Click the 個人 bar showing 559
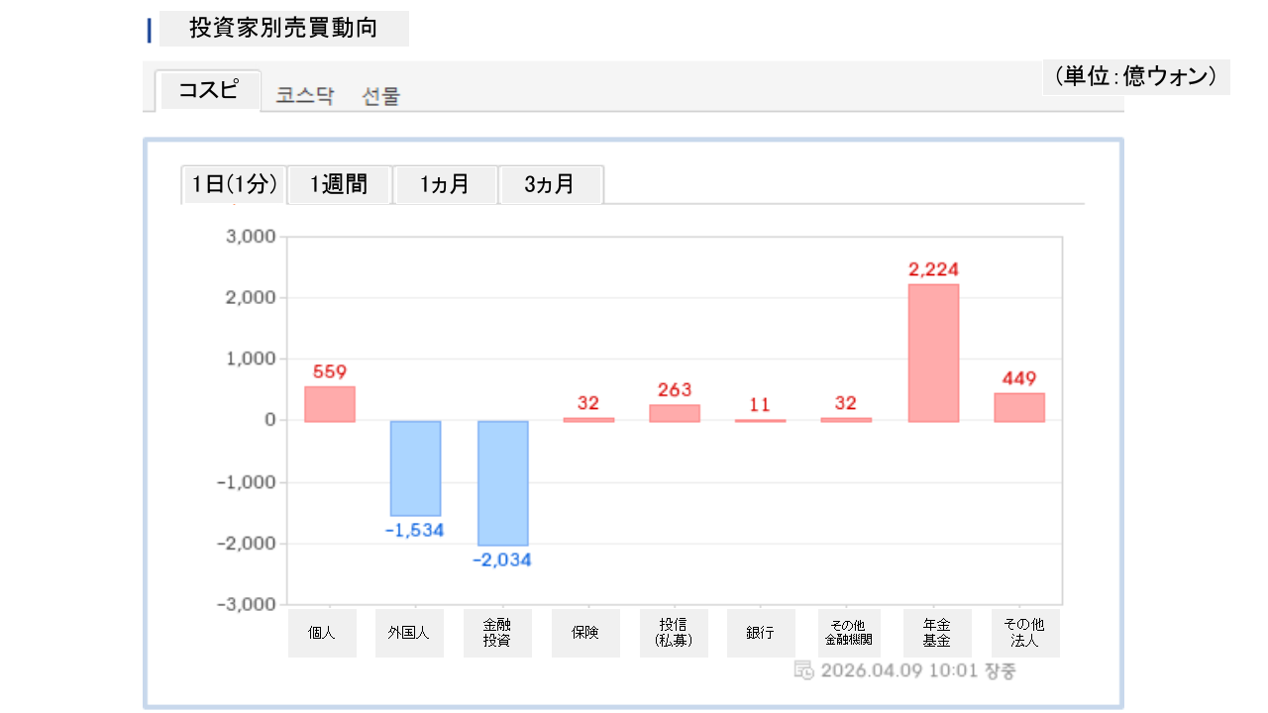 (329, 404)
